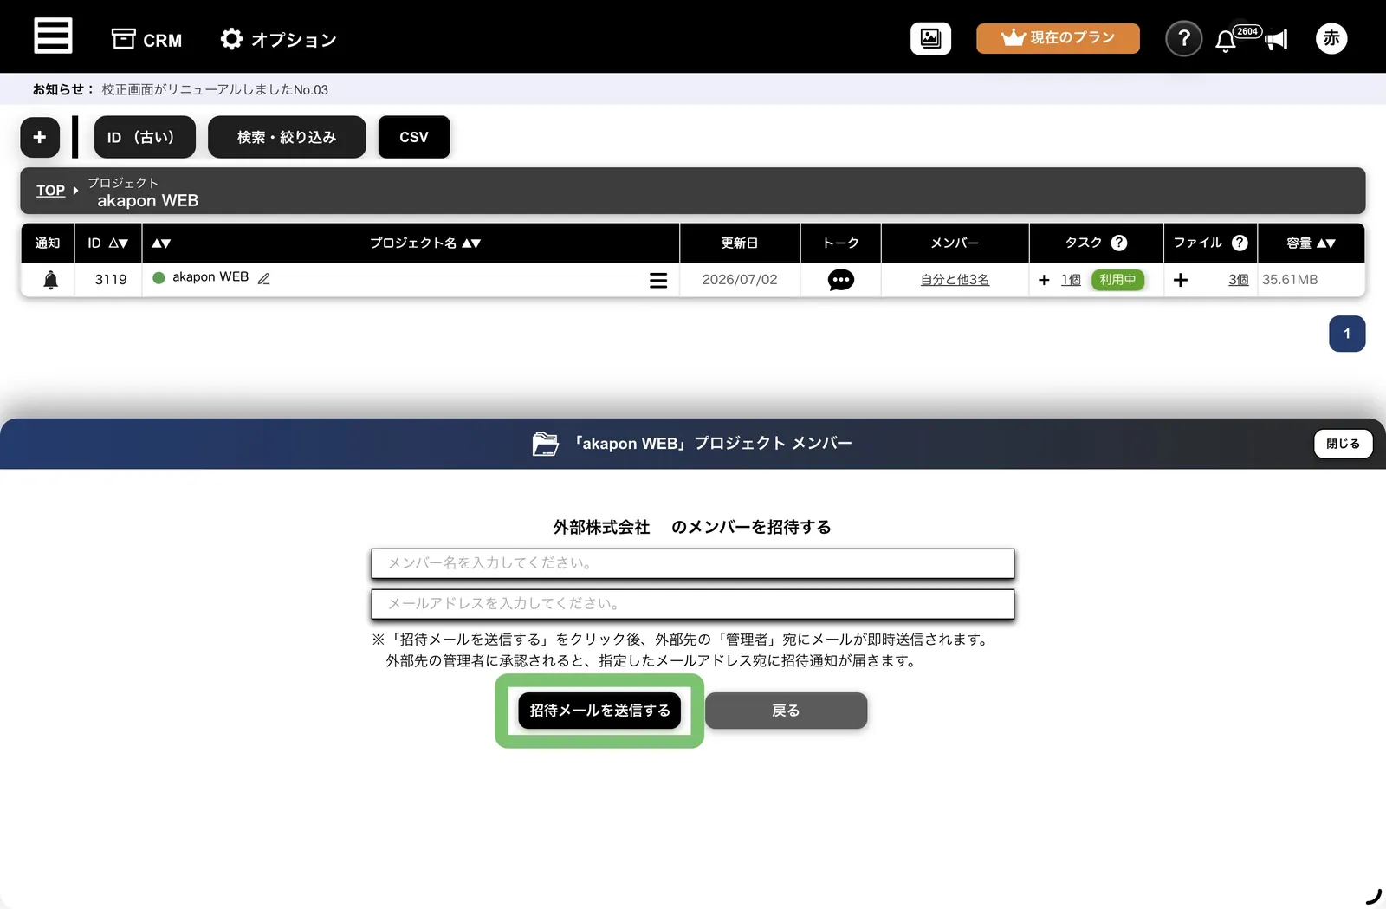The image size is (1386, 909).
Task: Close member panel with 閉じる
Action: 1343,444
